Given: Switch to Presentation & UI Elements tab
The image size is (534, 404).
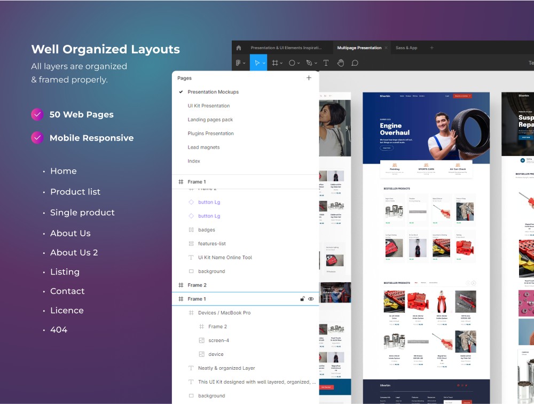Looking at the screenshot, I should pos(286,48).
